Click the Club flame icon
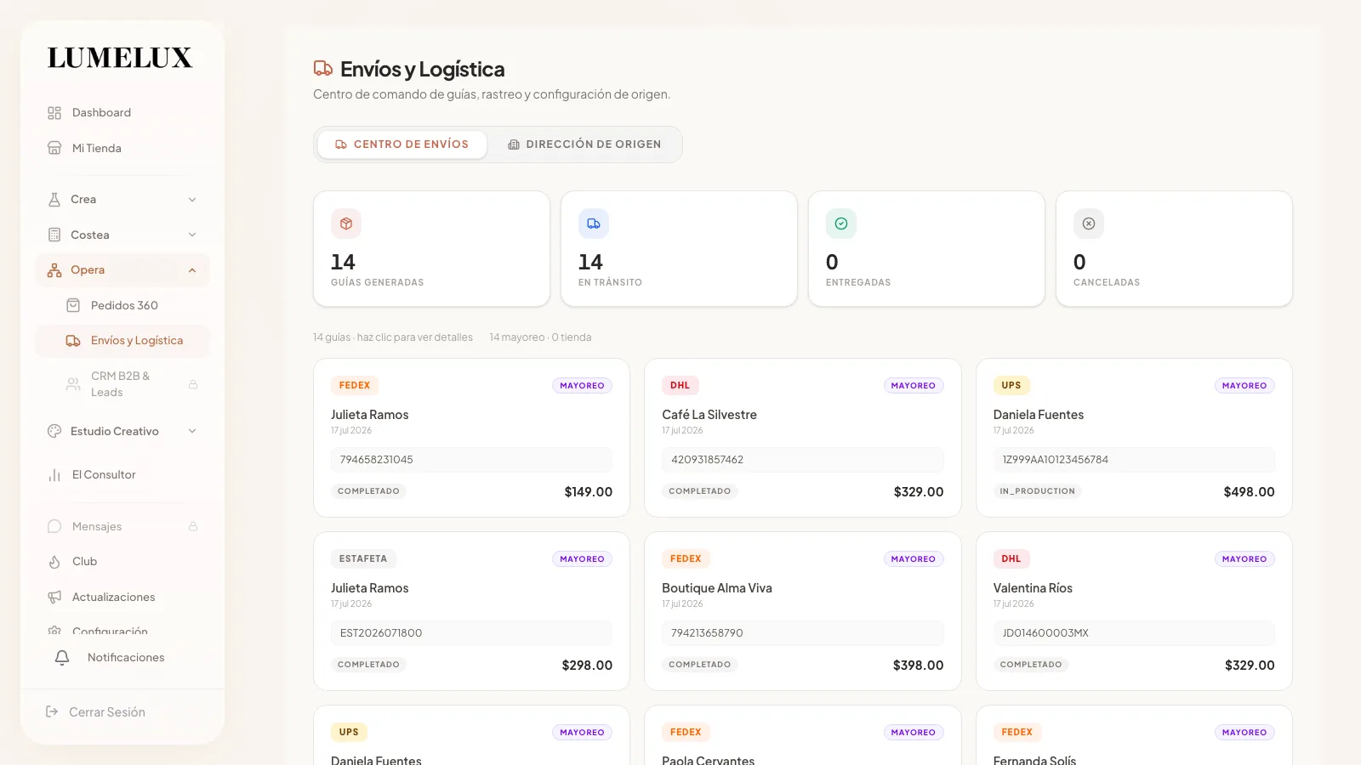1361x765 pixels. point(54,562)
